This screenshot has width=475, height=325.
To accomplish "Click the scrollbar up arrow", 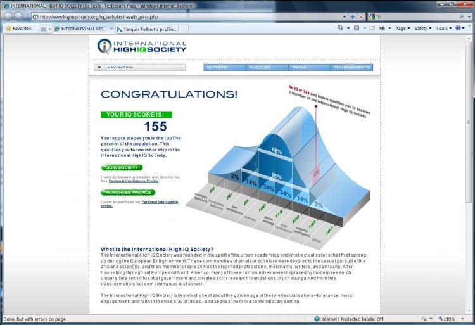I will (x=469, y=38).
